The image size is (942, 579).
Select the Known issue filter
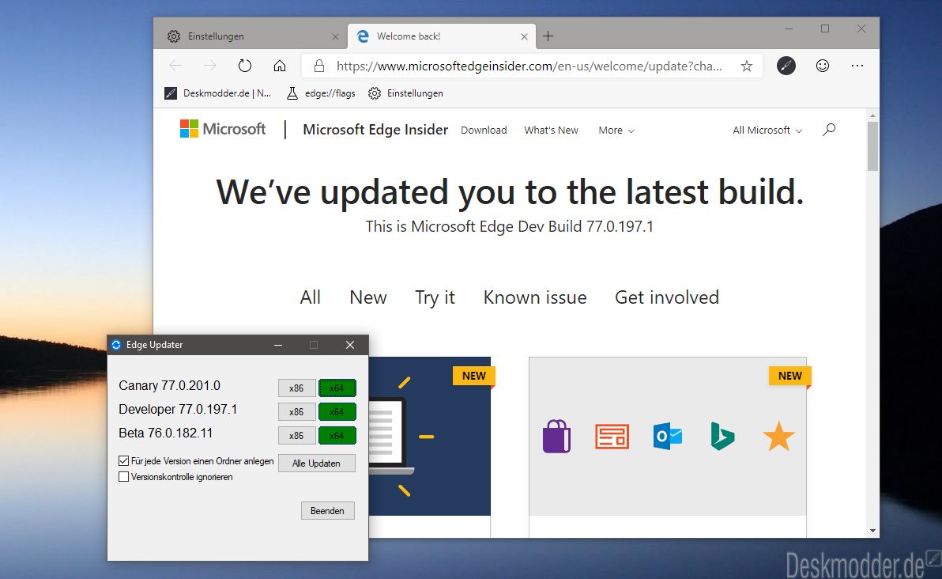[x=535, y=297]
